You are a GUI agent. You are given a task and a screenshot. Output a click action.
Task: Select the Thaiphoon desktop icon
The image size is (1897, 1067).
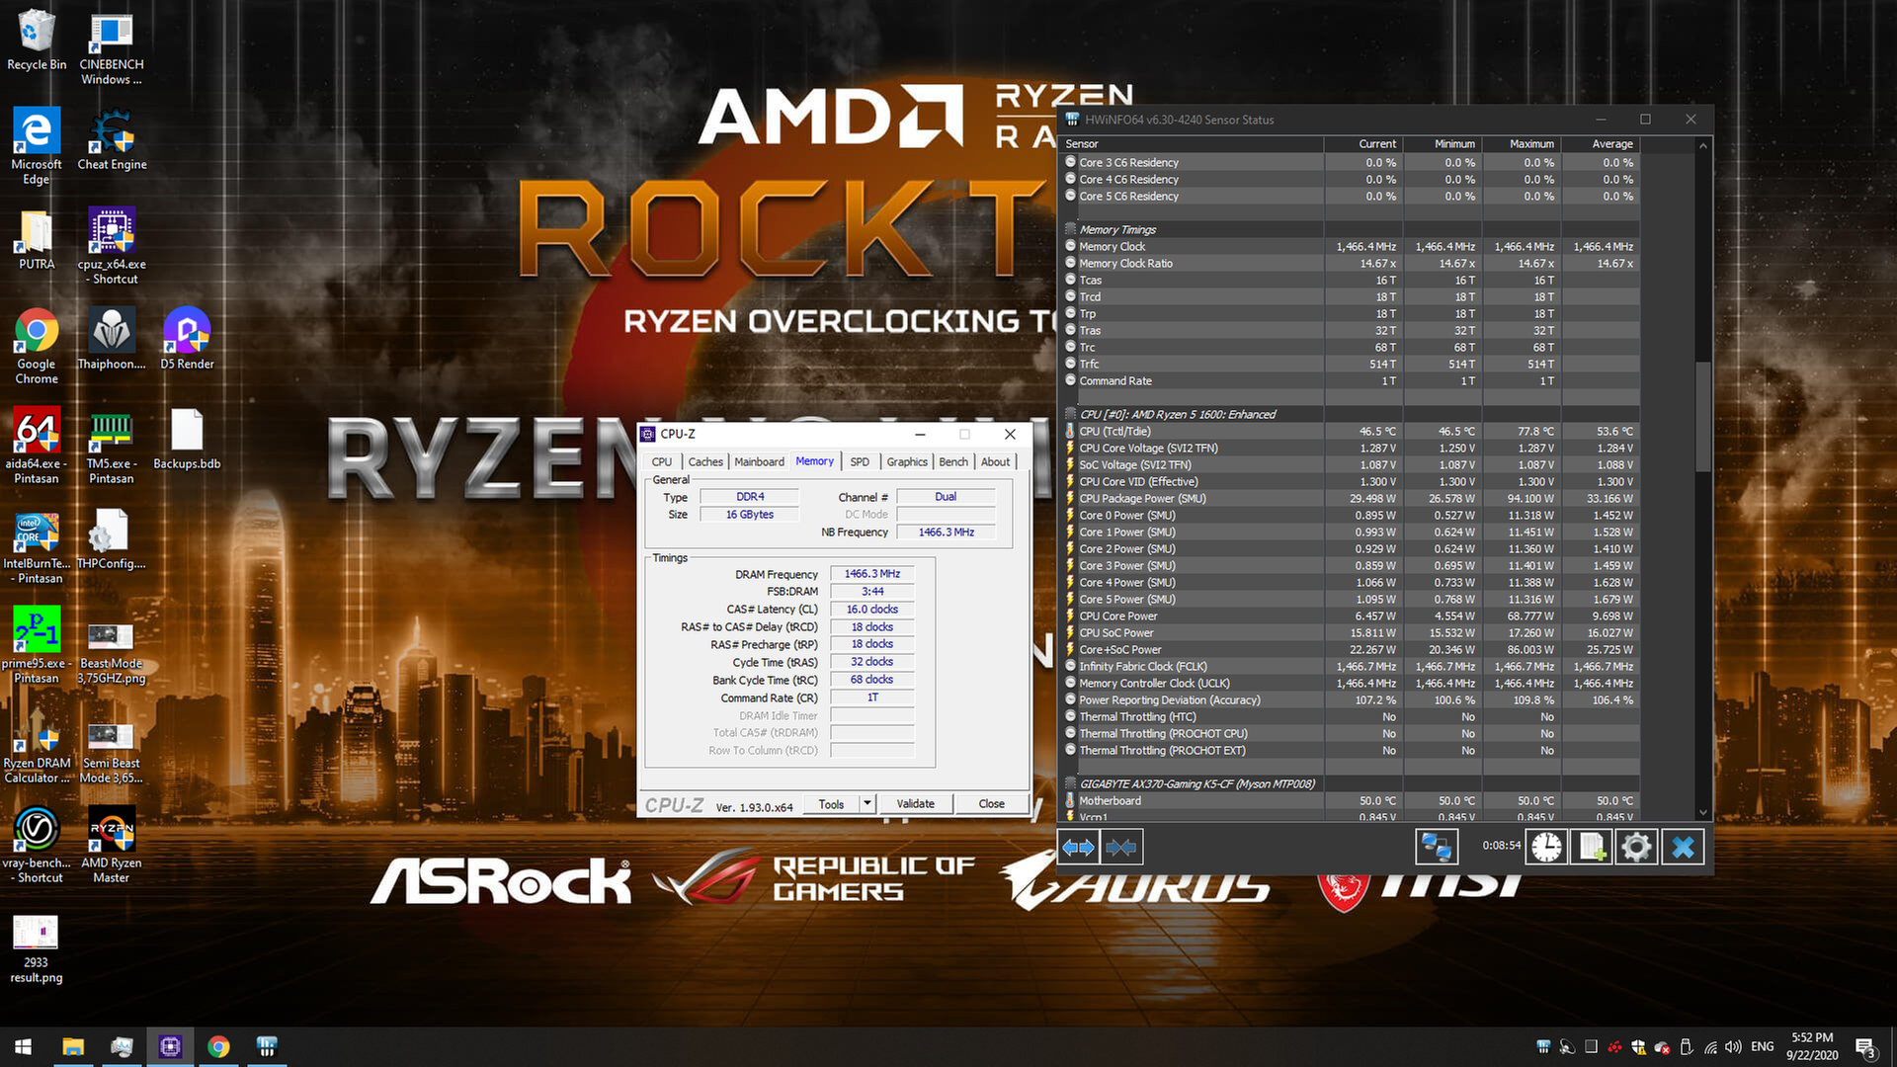click(112, 339)
